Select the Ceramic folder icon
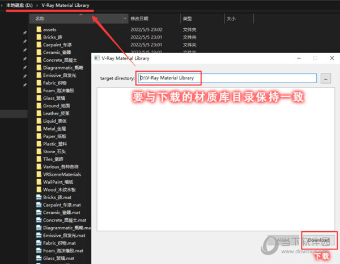 pos(39,53)
